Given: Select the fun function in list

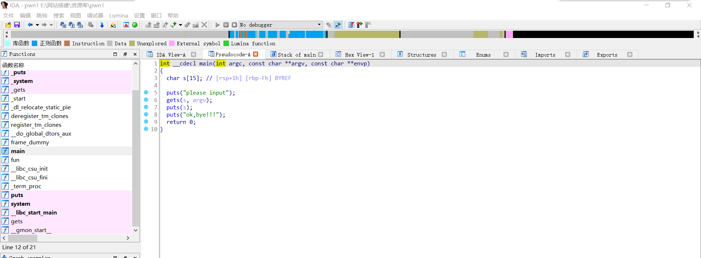Looking at the screenshot, I should click(x=15, y=160).
